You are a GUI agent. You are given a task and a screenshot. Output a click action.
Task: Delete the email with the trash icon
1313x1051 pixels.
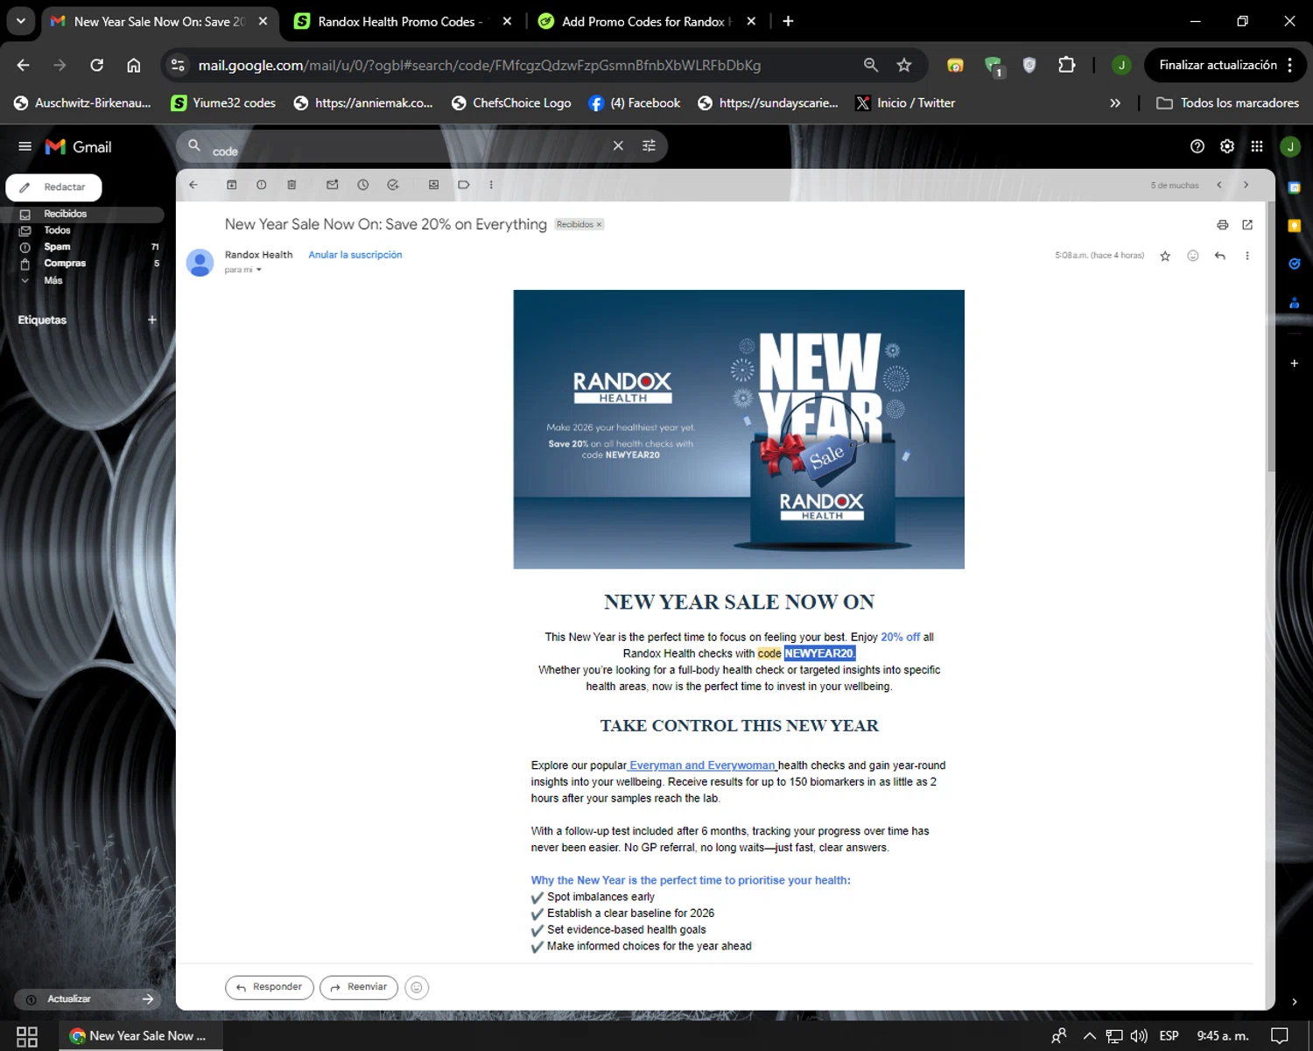(x=291, y=185)
